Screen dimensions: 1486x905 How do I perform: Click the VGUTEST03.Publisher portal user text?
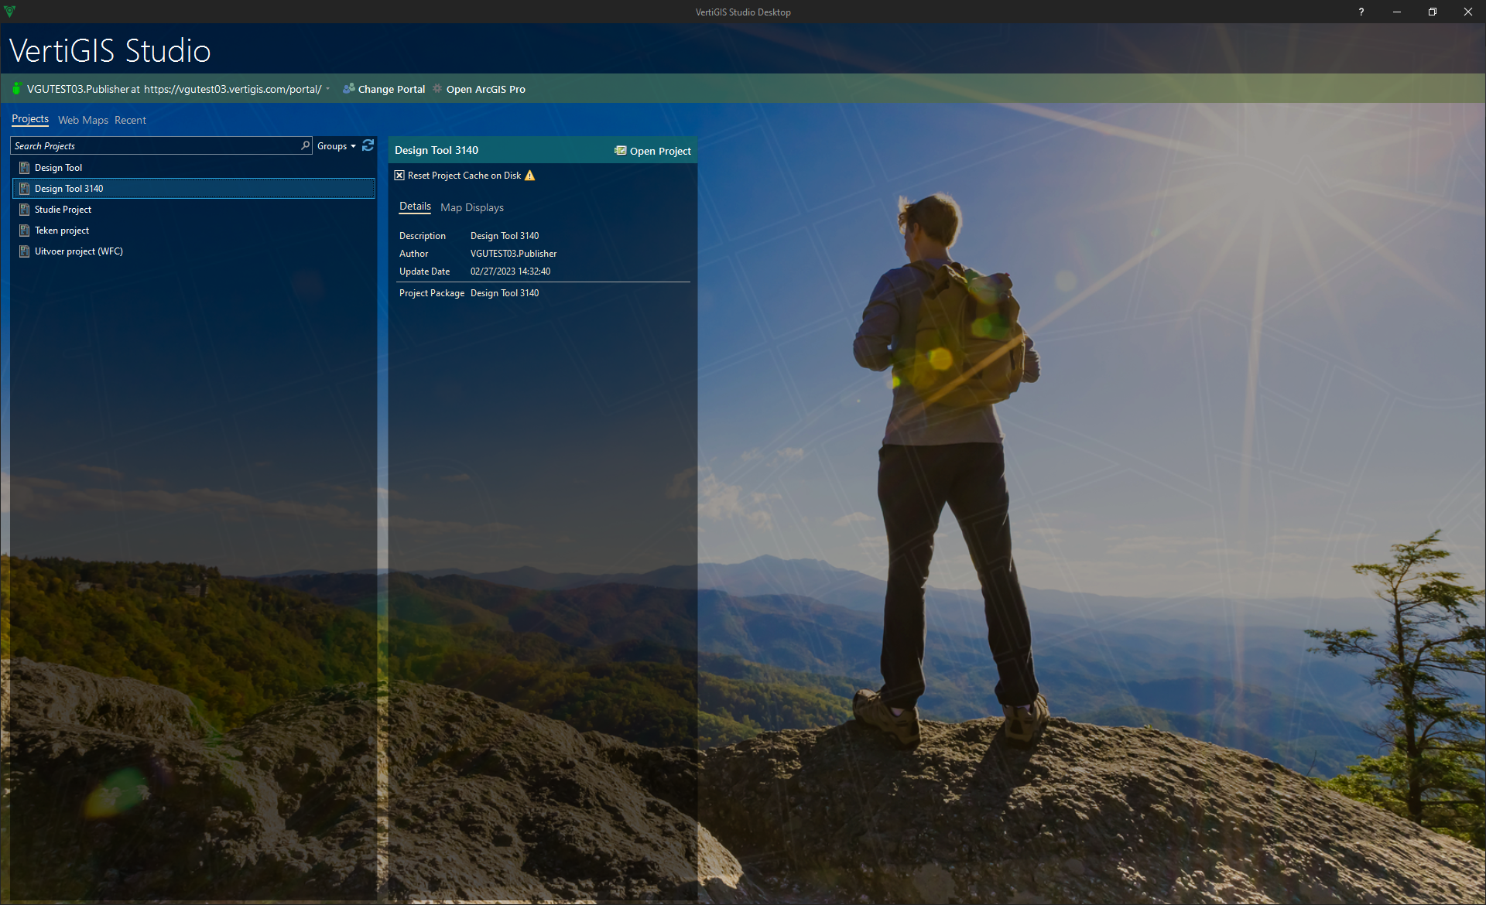point(77,89)
